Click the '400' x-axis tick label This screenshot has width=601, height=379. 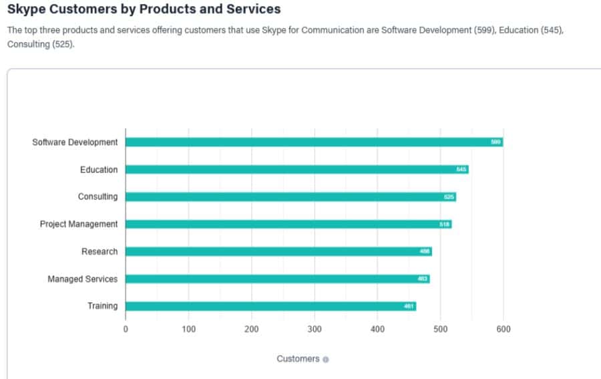click(377, 329)
